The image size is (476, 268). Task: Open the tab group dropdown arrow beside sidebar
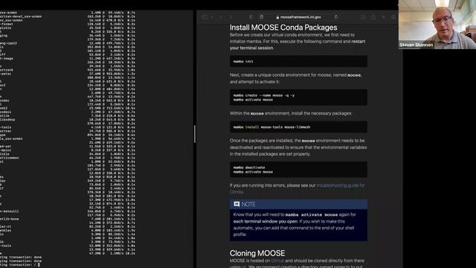coord(211,17)
